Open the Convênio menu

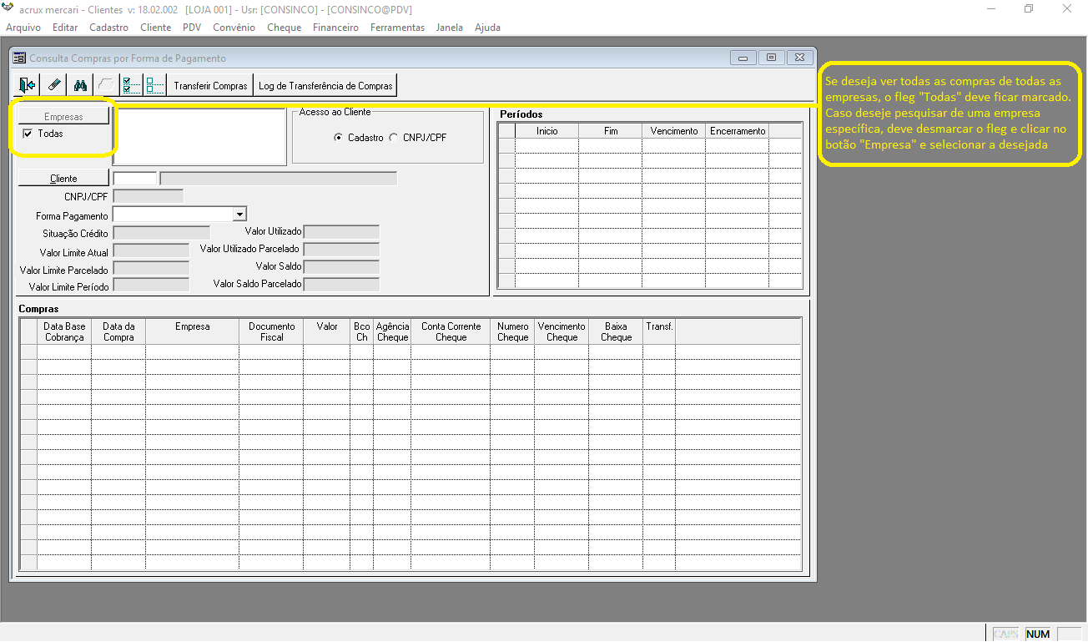pos(234,28)
